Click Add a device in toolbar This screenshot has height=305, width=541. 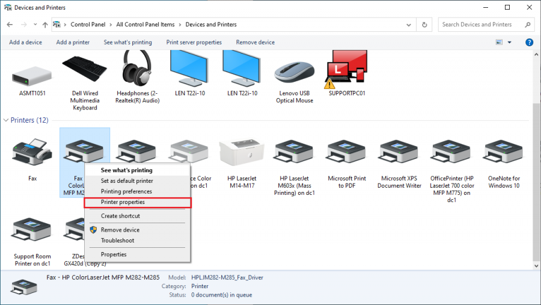pyautogui.click(x=25, y=42)
